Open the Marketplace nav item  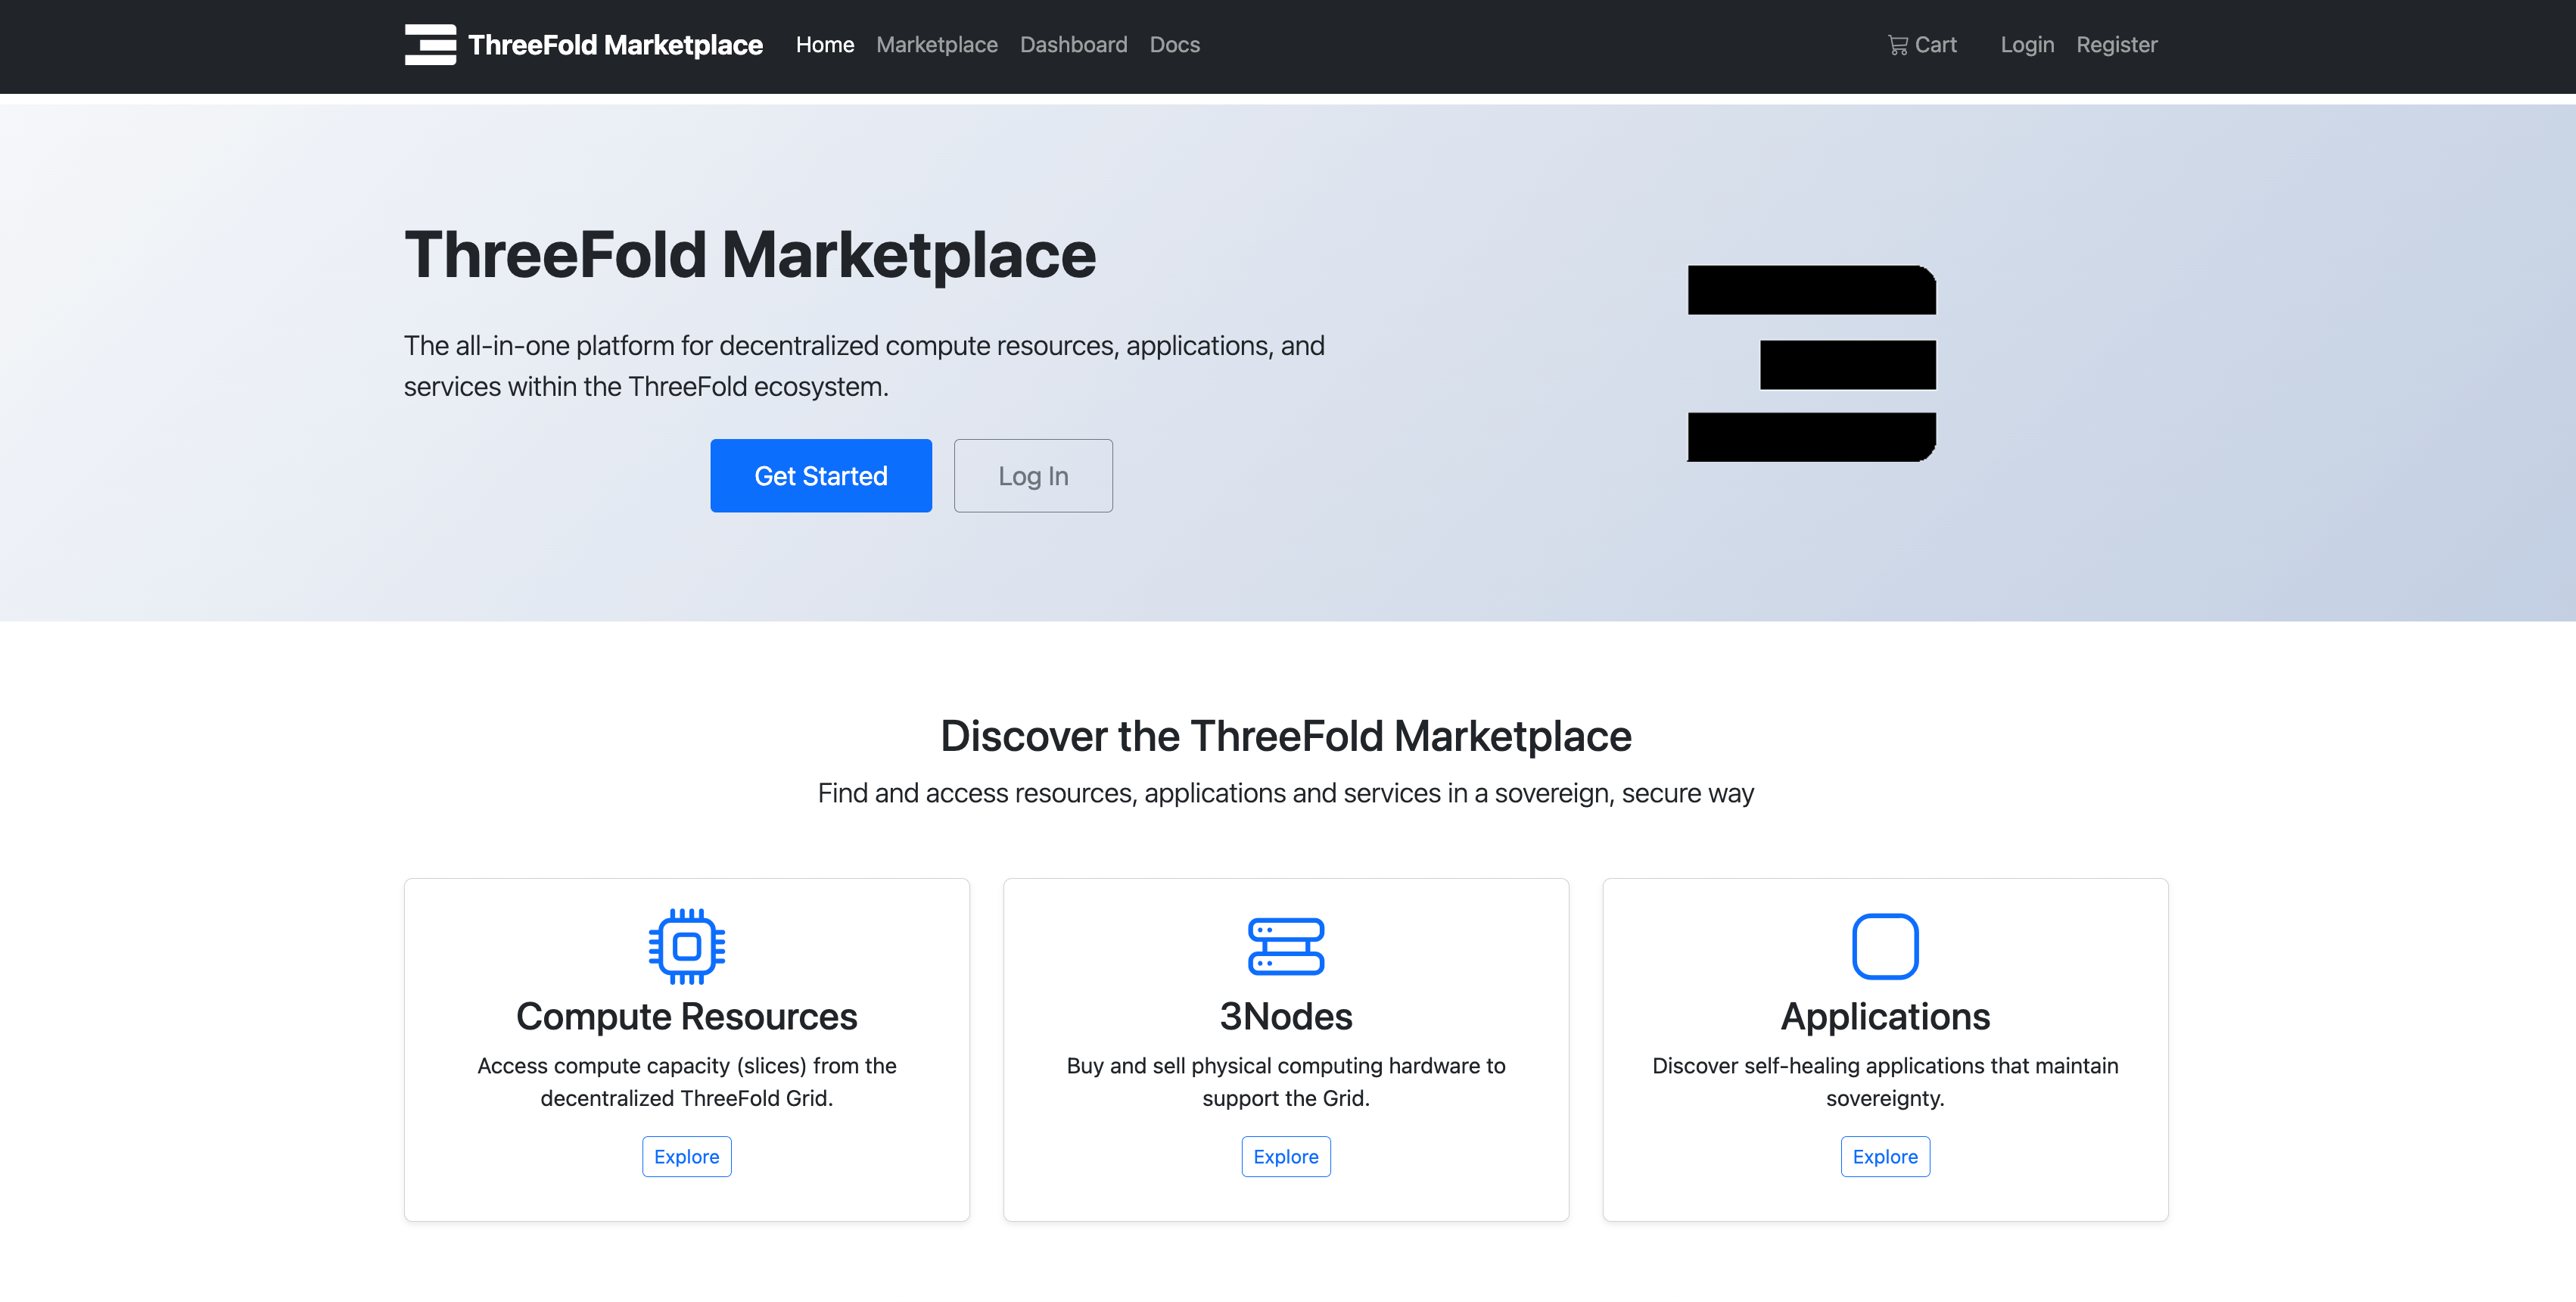tap(936, 45)
